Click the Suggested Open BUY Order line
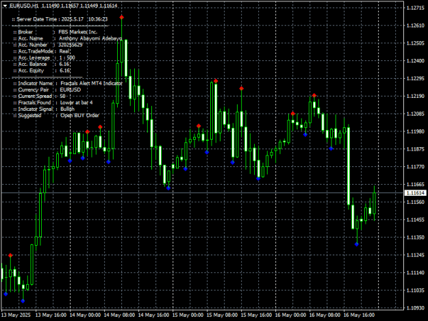The width and height of the screenshot is (428, 321). coord(56,116)
